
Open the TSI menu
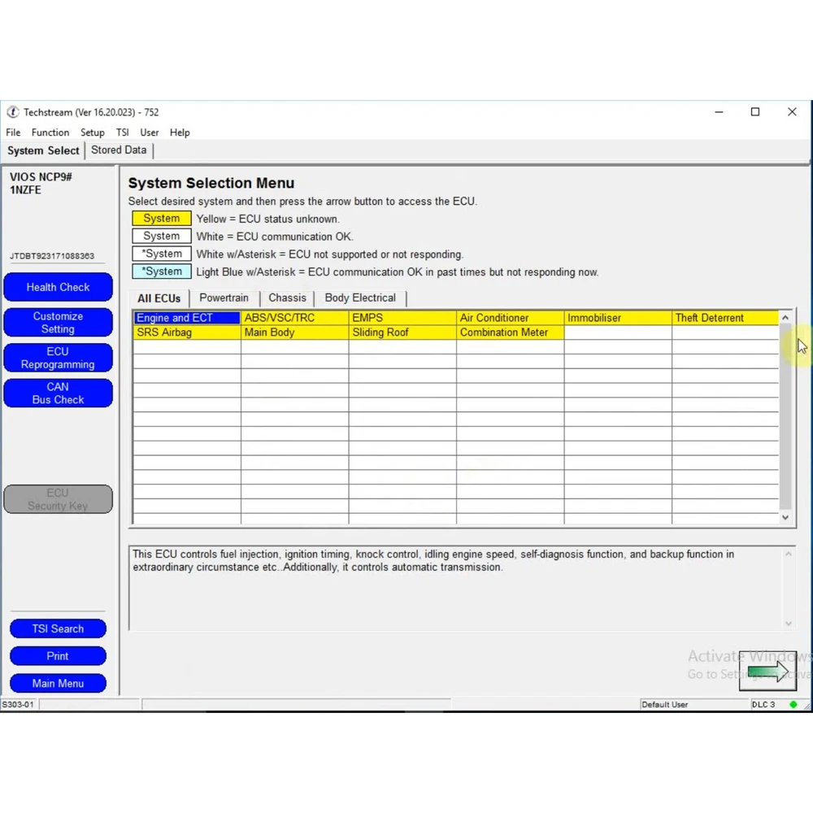123,133
